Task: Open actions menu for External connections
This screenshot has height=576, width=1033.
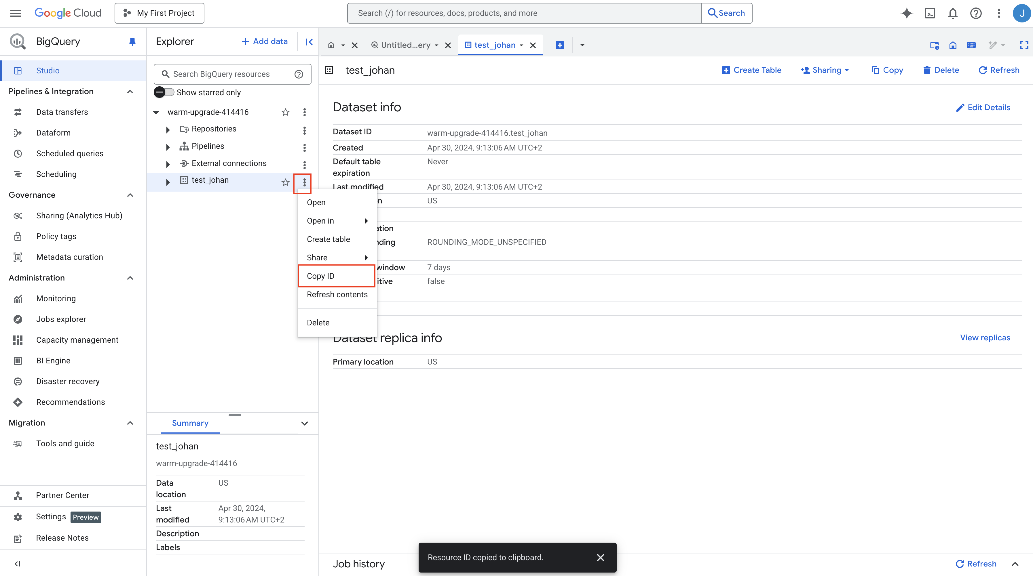Action: coord(304,165)
